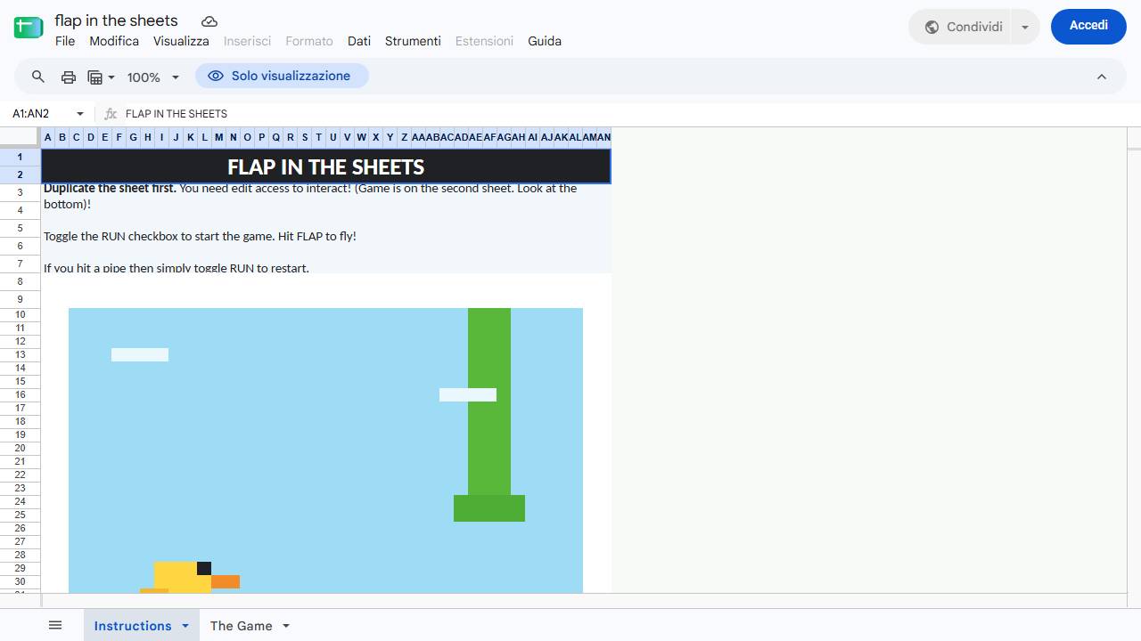Open the File menu
This screenshot has height=641, width=1141.
coord(65,41)
